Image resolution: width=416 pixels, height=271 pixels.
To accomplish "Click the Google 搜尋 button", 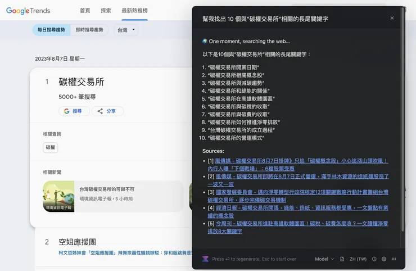I will [74, 111].
